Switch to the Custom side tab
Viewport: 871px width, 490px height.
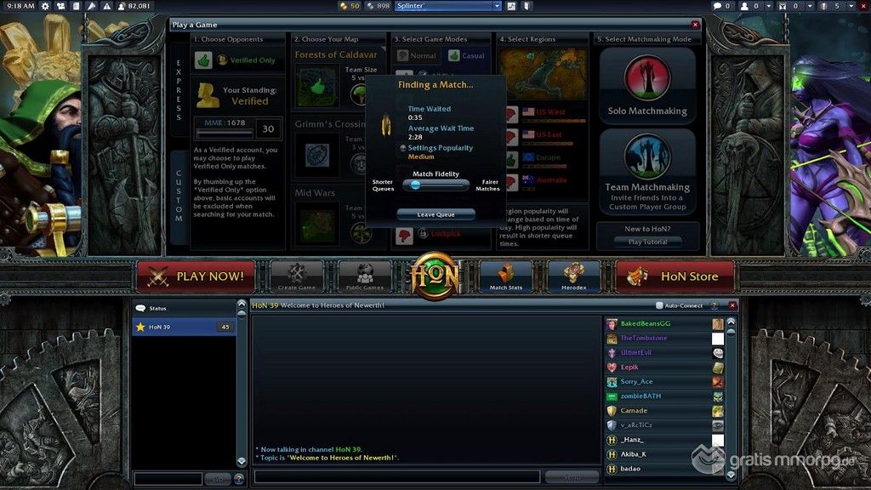point(179,197)
